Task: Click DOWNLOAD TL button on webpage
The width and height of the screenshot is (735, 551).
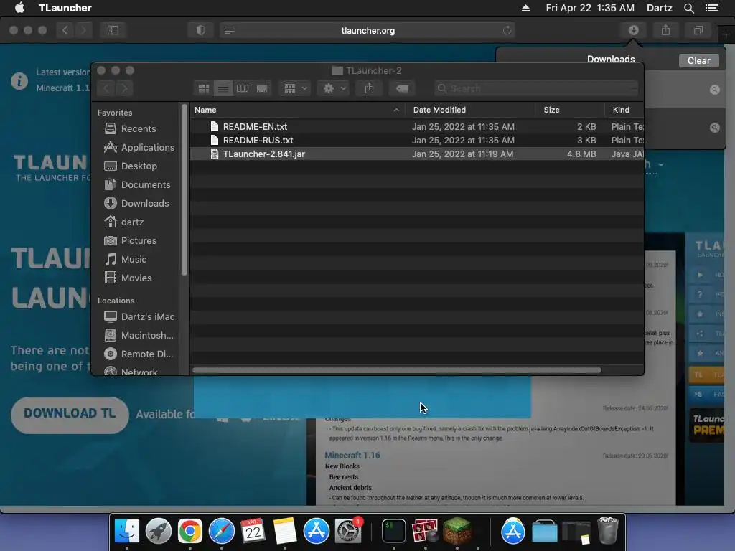Action: pos(70,414)
